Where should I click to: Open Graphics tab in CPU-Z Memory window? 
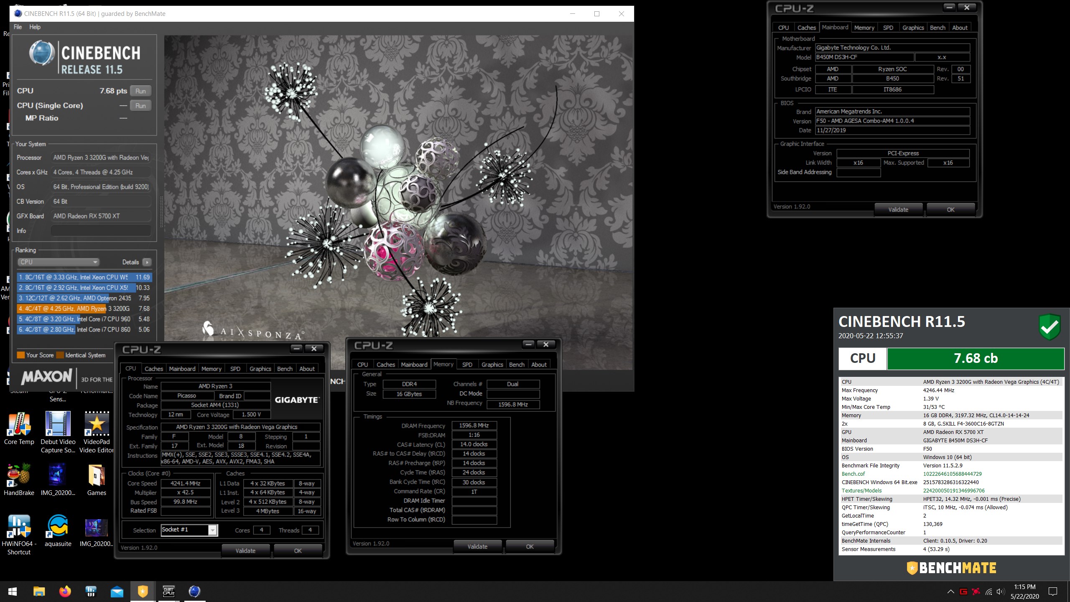(x=492, y=365)
